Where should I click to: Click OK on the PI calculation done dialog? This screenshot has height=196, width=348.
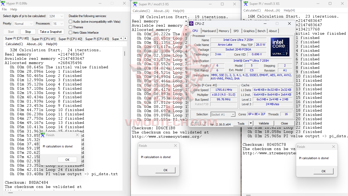pyautogui.click(x=67, y=159)
